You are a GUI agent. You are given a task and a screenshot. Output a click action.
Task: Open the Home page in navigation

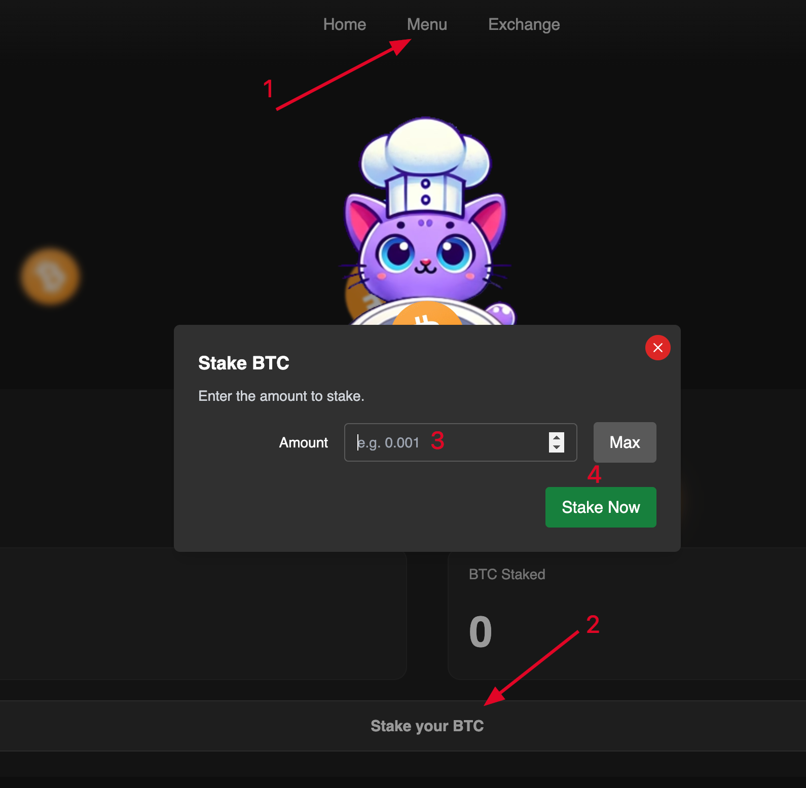pos(344,24)
